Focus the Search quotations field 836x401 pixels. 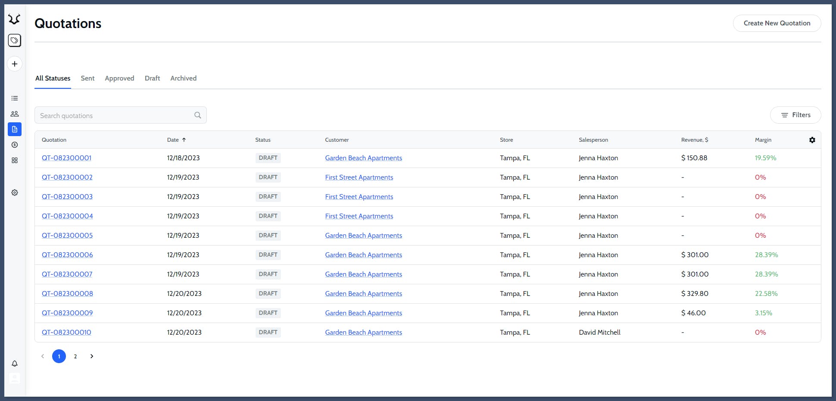121,115
